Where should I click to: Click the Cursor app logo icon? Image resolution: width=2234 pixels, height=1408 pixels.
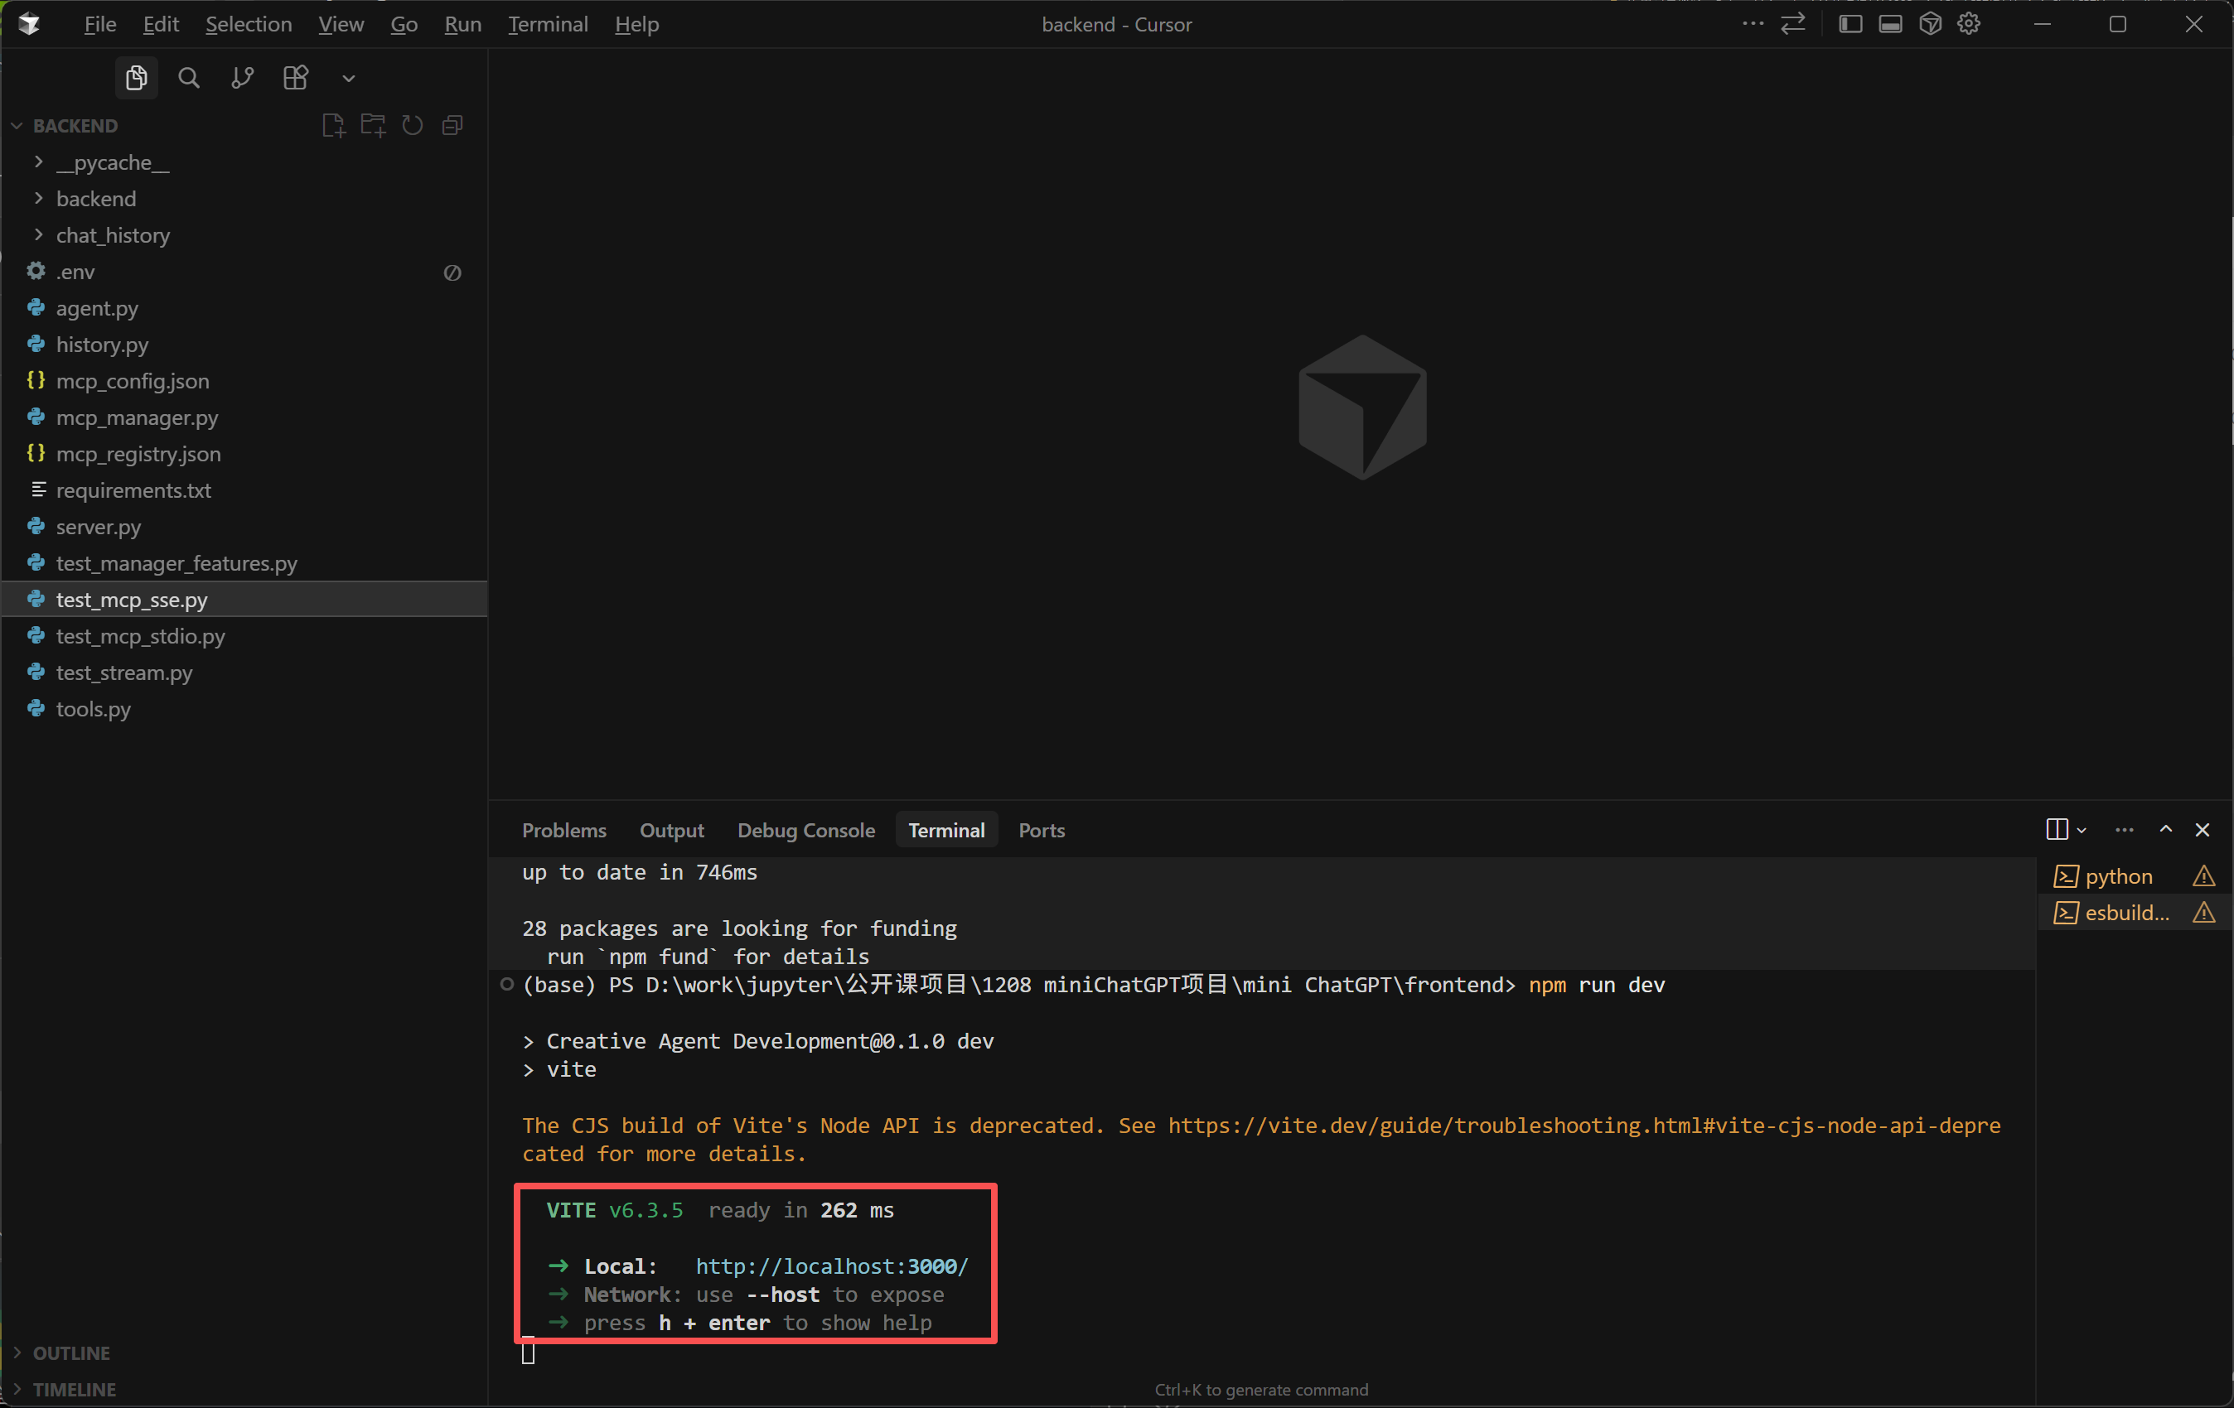pyautogui.click(x=30, y=24)
